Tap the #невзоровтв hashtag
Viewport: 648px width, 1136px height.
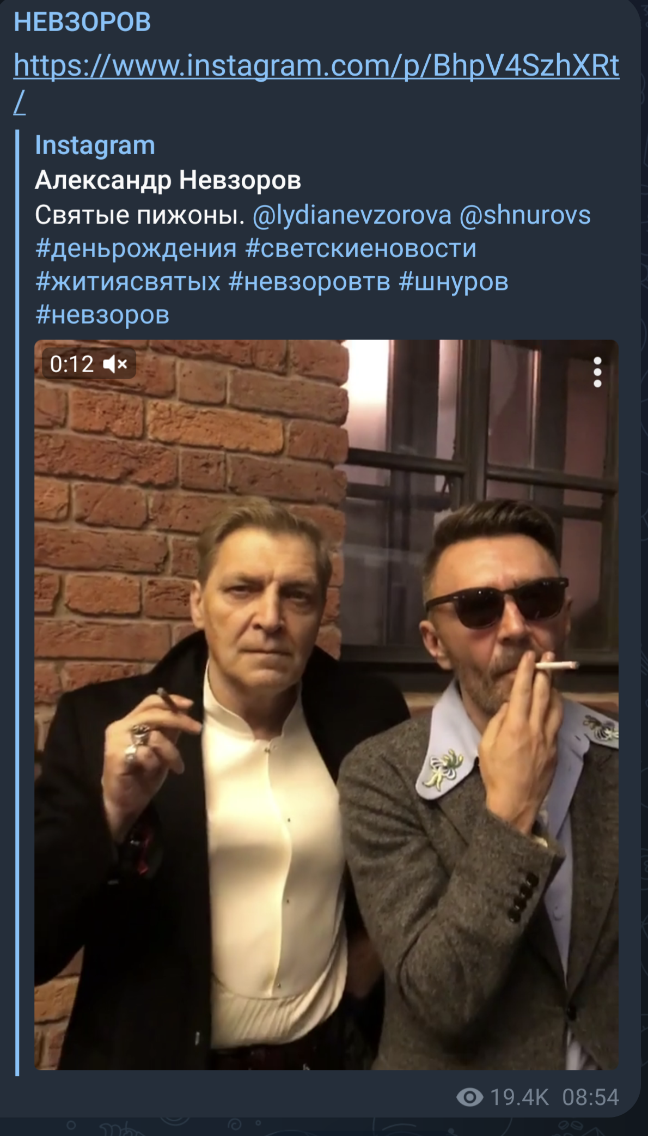coord(309,282)
